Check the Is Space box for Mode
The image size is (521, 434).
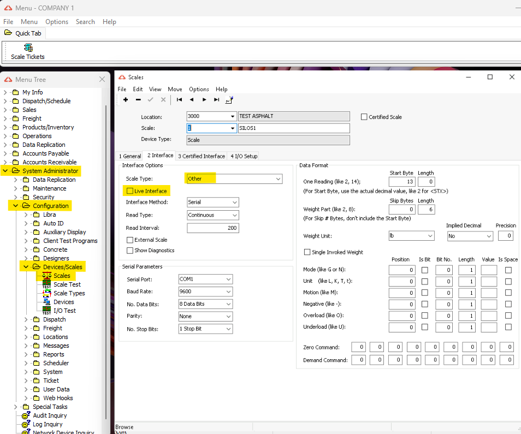(508, 270)
